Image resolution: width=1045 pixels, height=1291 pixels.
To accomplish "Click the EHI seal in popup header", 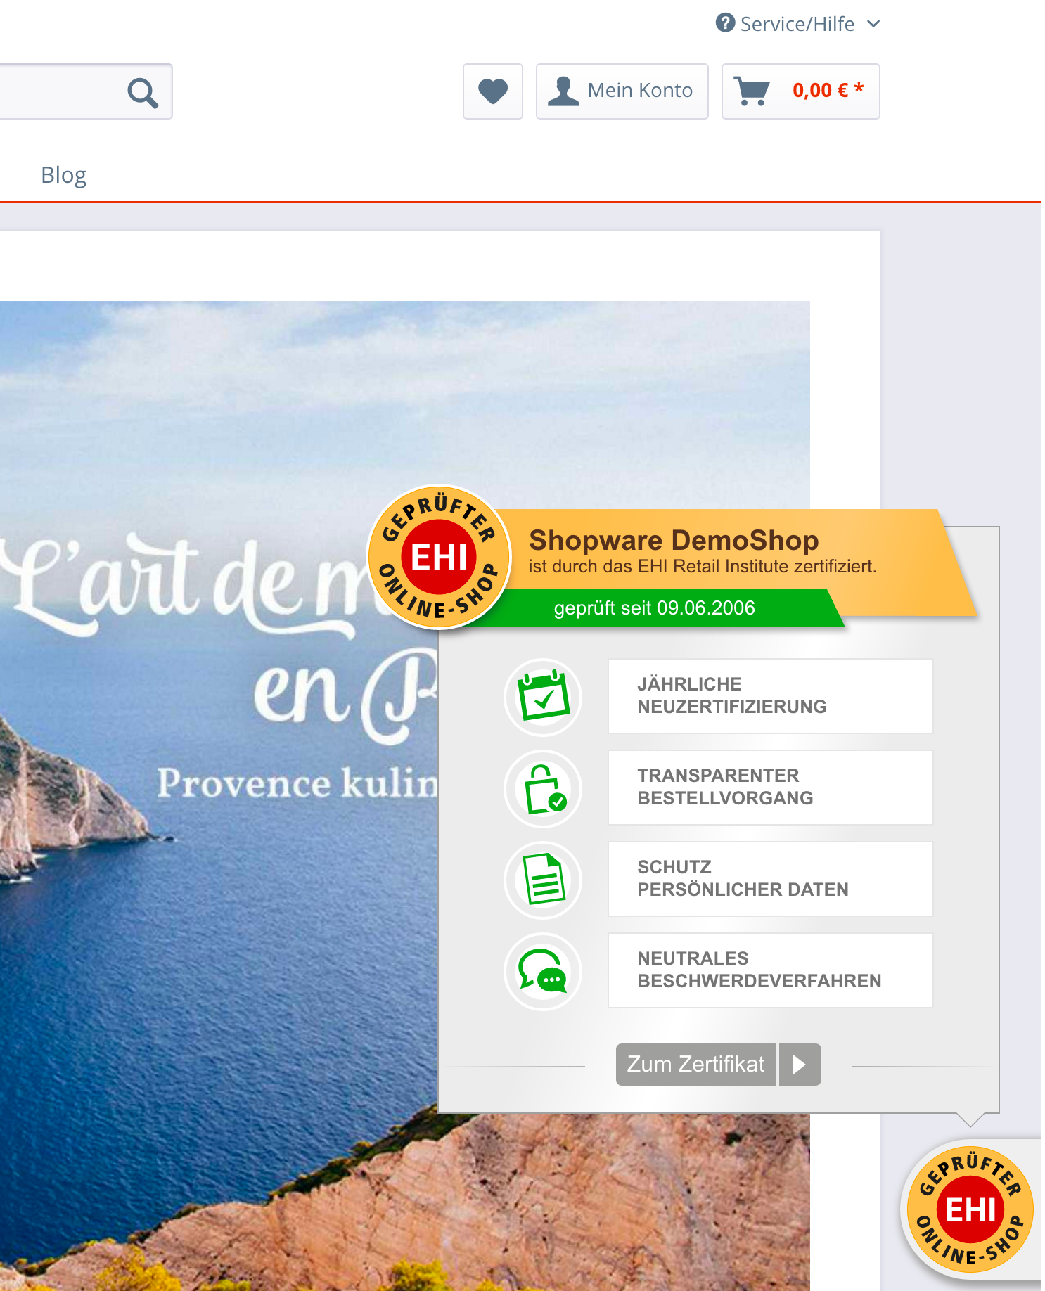I will pos(440,557).
